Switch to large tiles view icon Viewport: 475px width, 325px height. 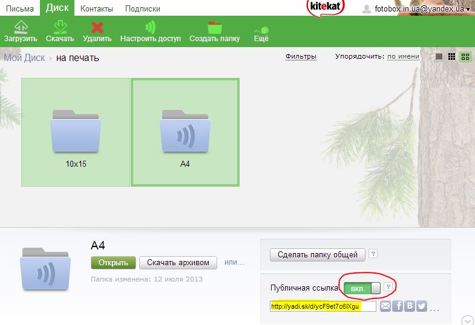[465, 57]
